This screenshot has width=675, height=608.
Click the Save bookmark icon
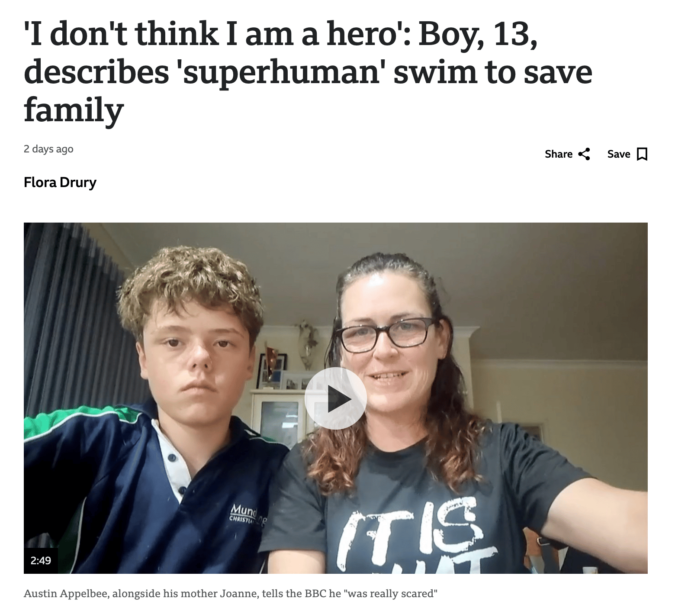[x=643, y=154]
